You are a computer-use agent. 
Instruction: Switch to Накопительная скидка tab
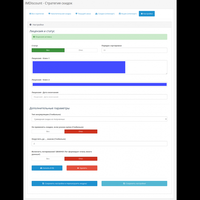click(60, 14)
